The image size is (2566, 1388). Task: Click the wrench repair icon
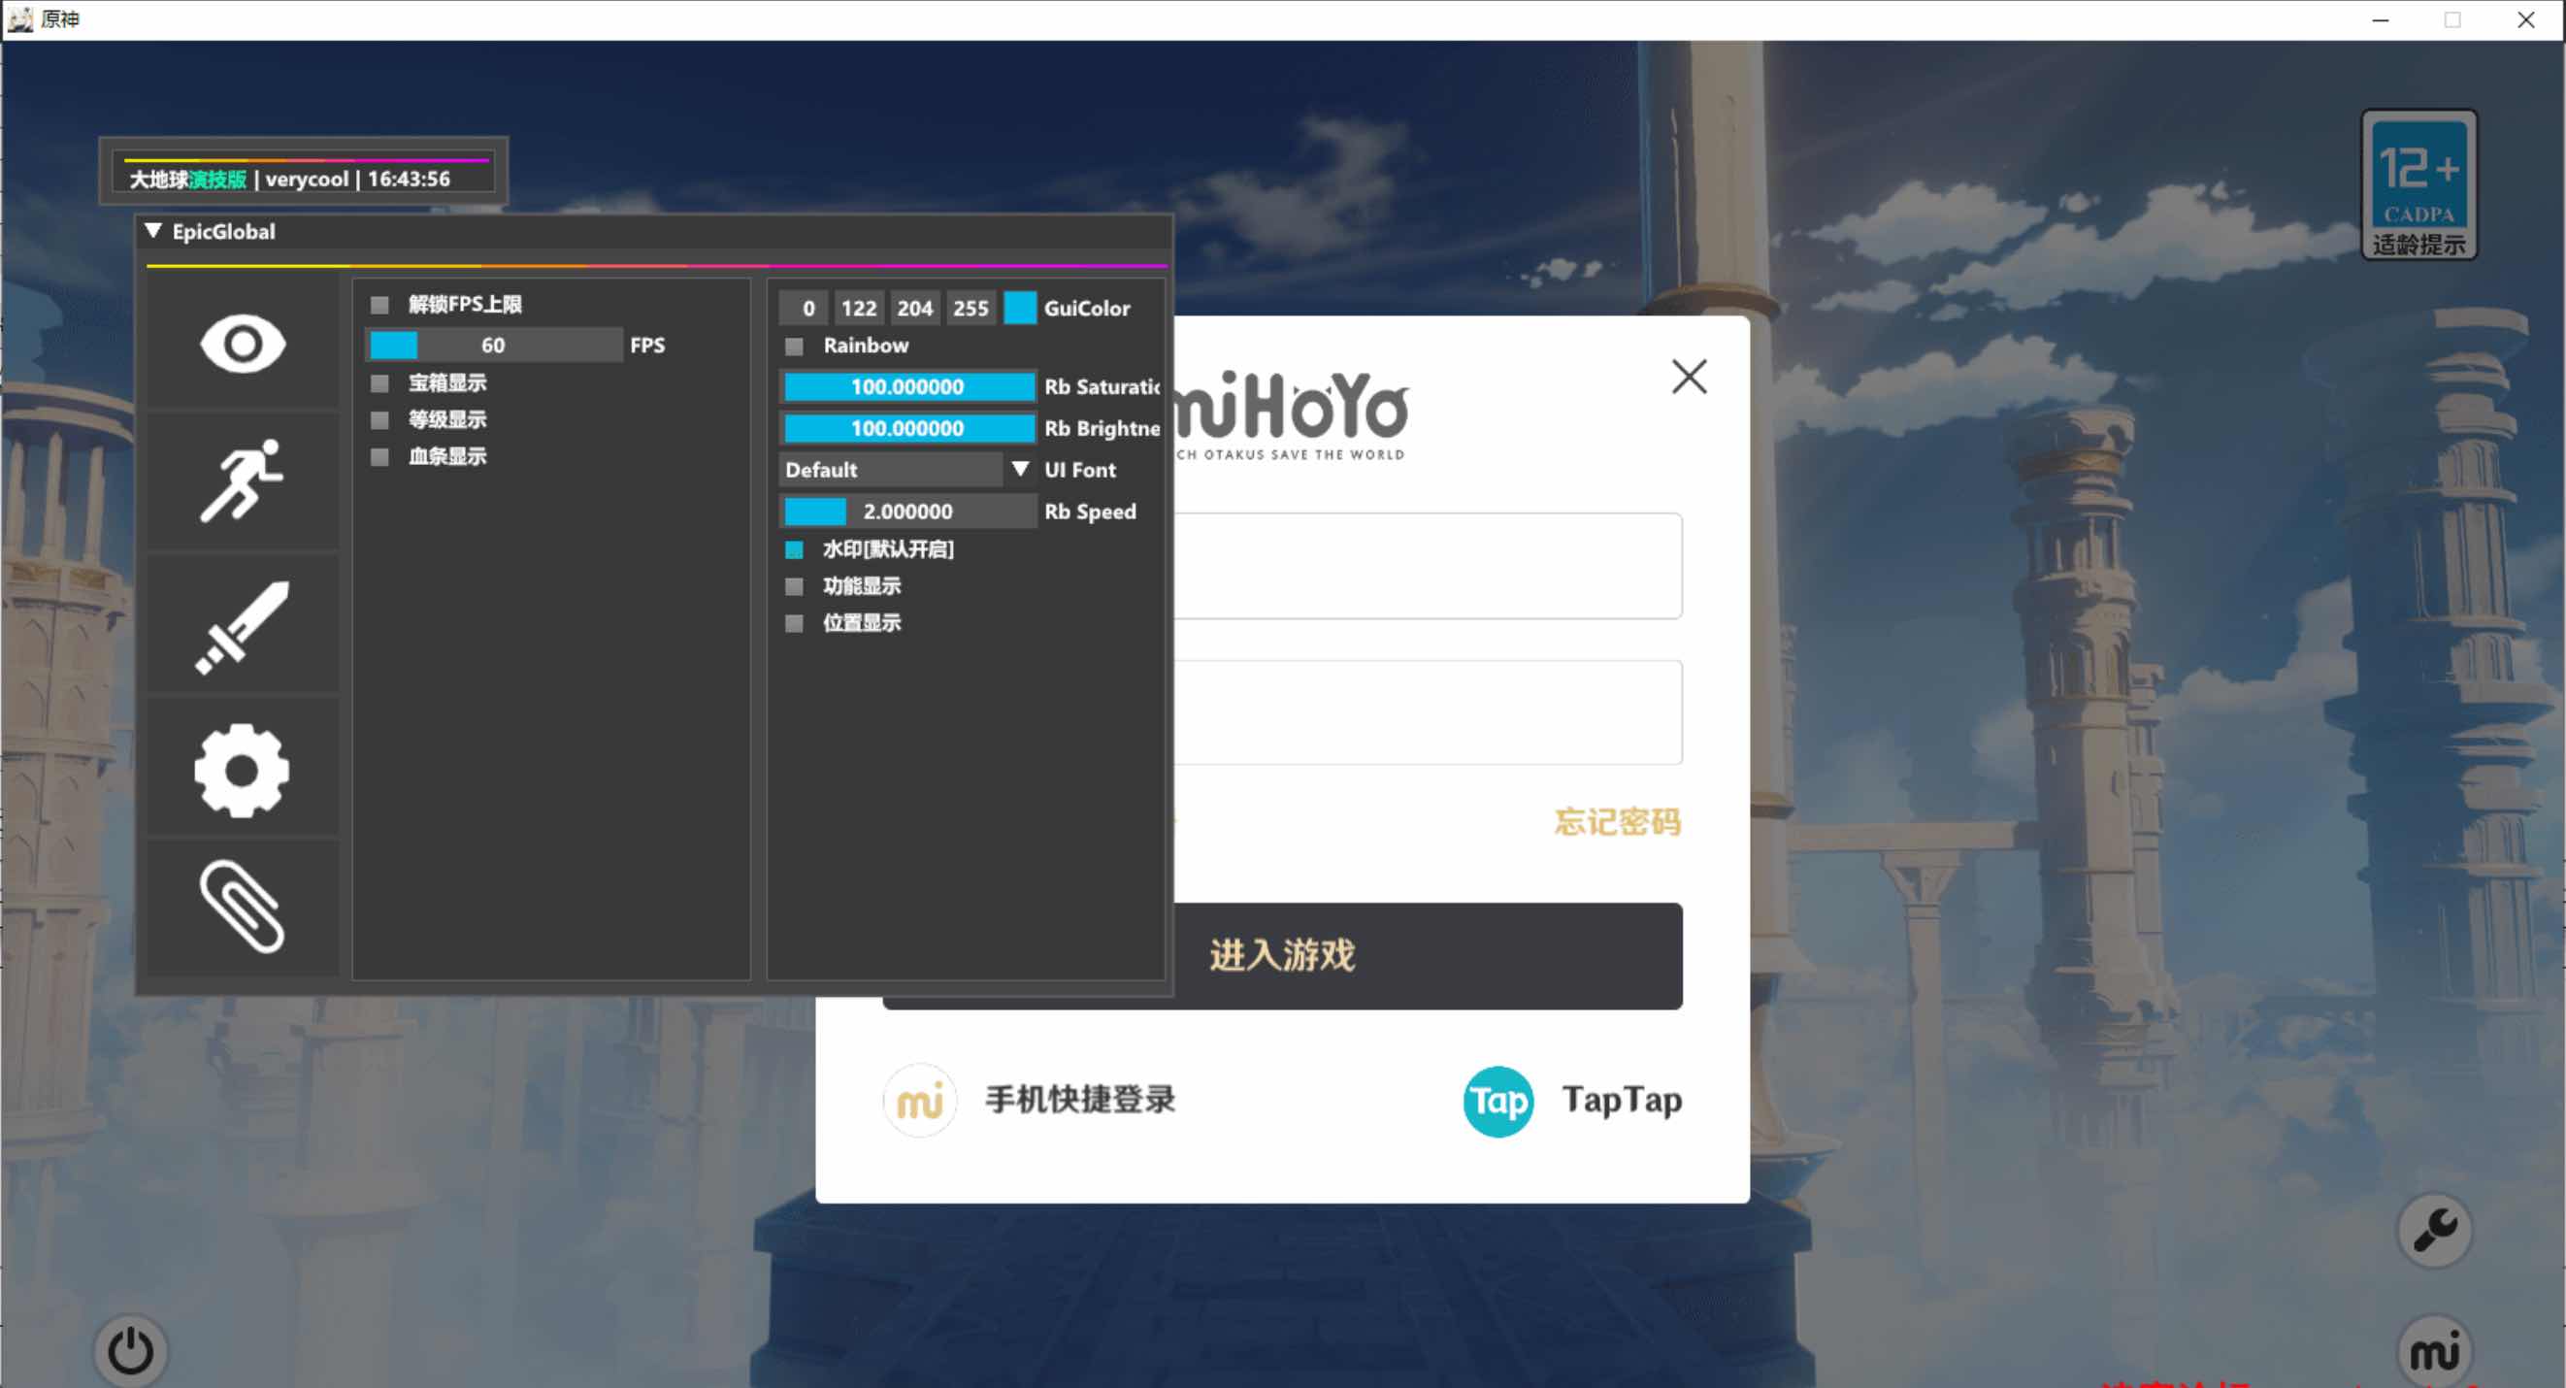[x=2435, y=1230]
